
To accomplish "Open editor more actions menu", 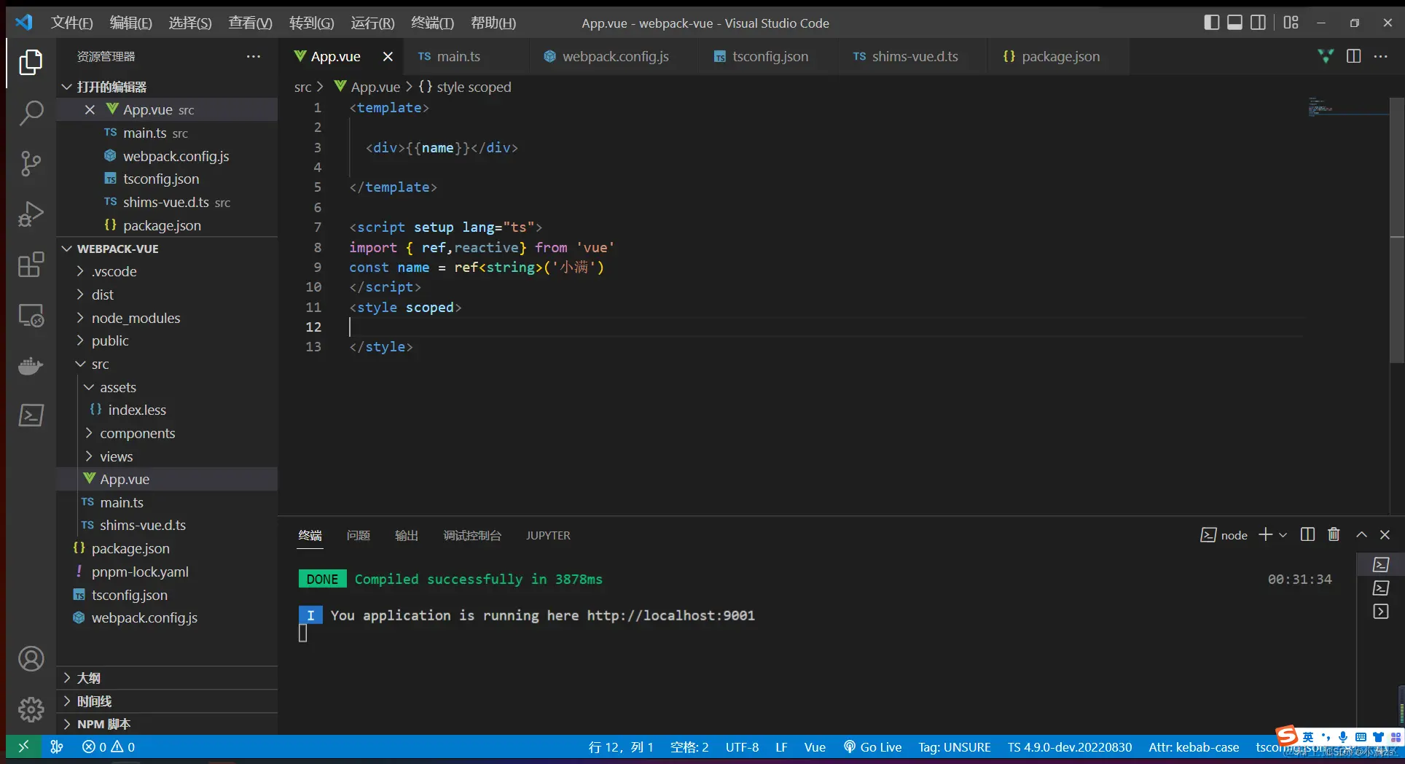I will (x=1381, y=56).
